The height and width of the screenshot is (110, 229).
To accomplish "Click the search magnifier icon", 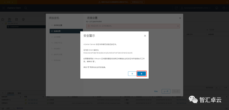I will tap(26, 8).
